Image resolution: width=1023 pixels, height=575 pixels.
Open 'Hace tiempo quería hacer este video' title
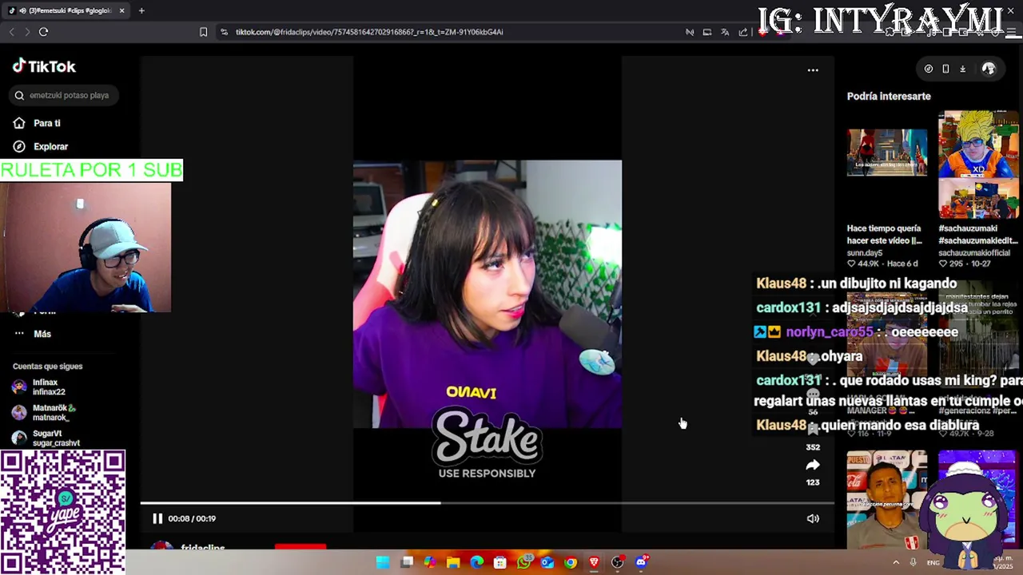point(884,234)
